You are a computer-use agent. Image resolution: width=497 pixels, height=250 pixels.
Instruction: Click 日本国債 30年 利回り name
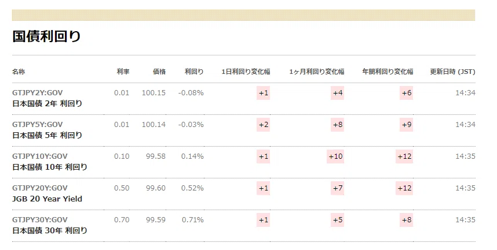click(50, 230)
